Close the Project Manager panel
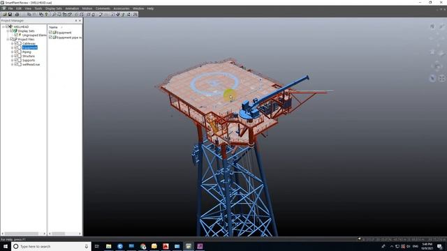The height and width of the screenshot is (251, 447). (x=80, y=20)
